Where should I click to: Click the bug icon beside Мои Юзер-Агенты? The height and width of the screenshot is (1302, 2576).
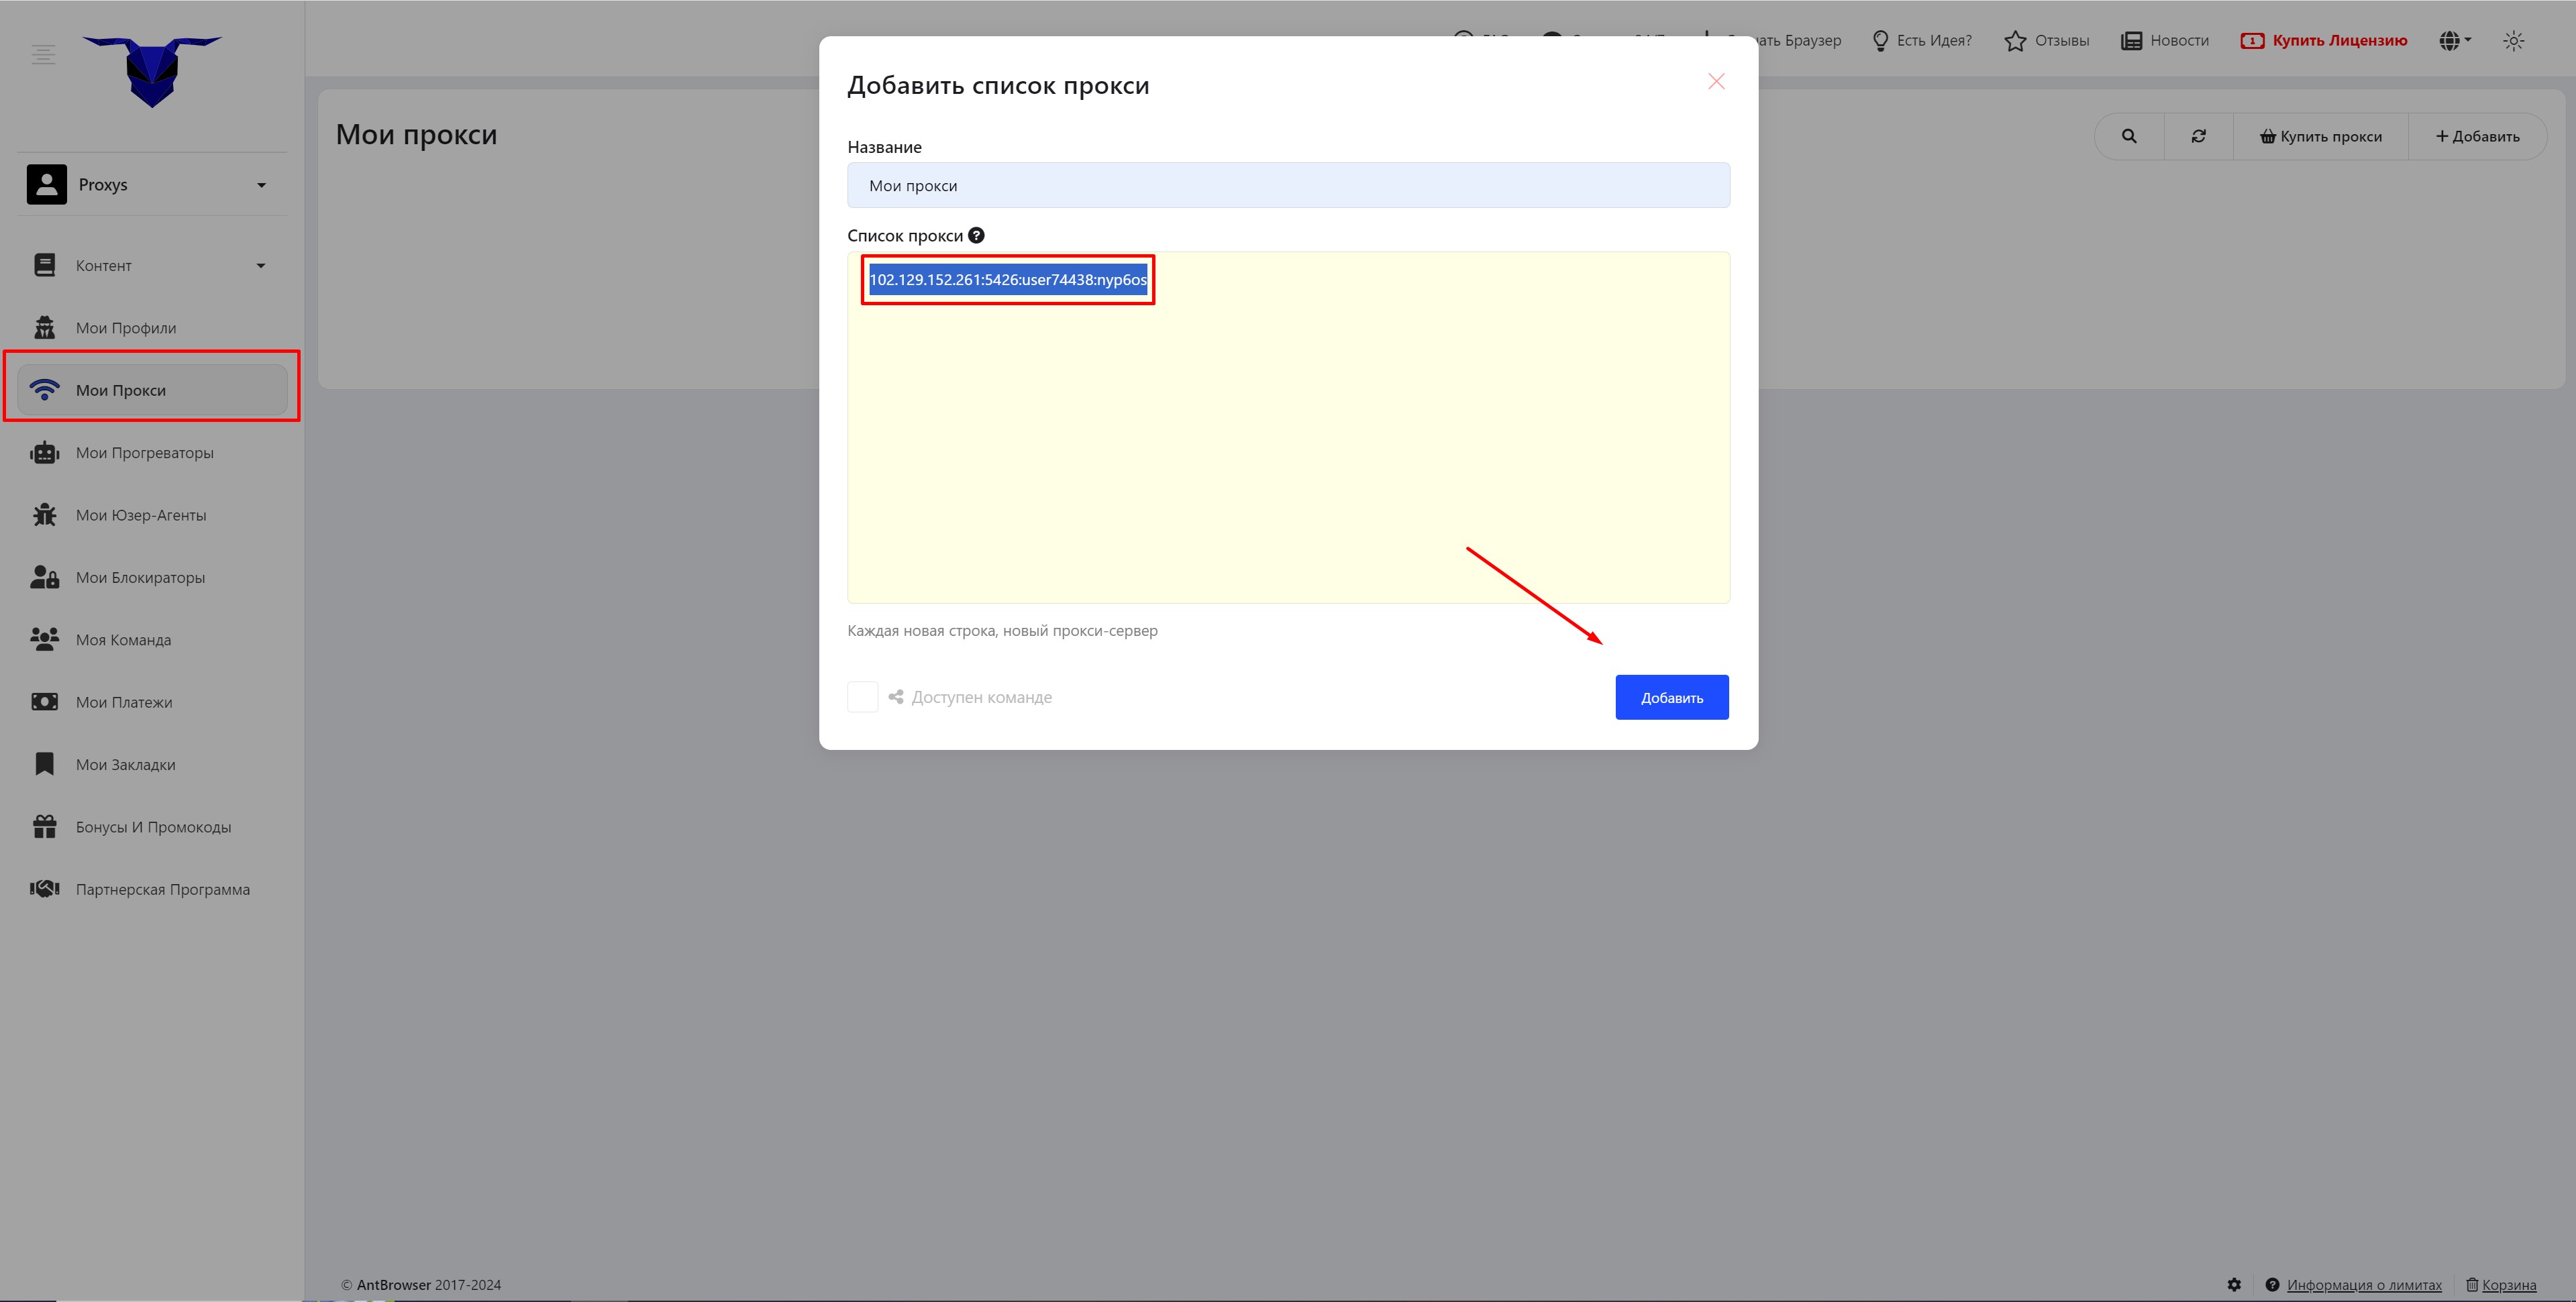click(x=45, y=514)
